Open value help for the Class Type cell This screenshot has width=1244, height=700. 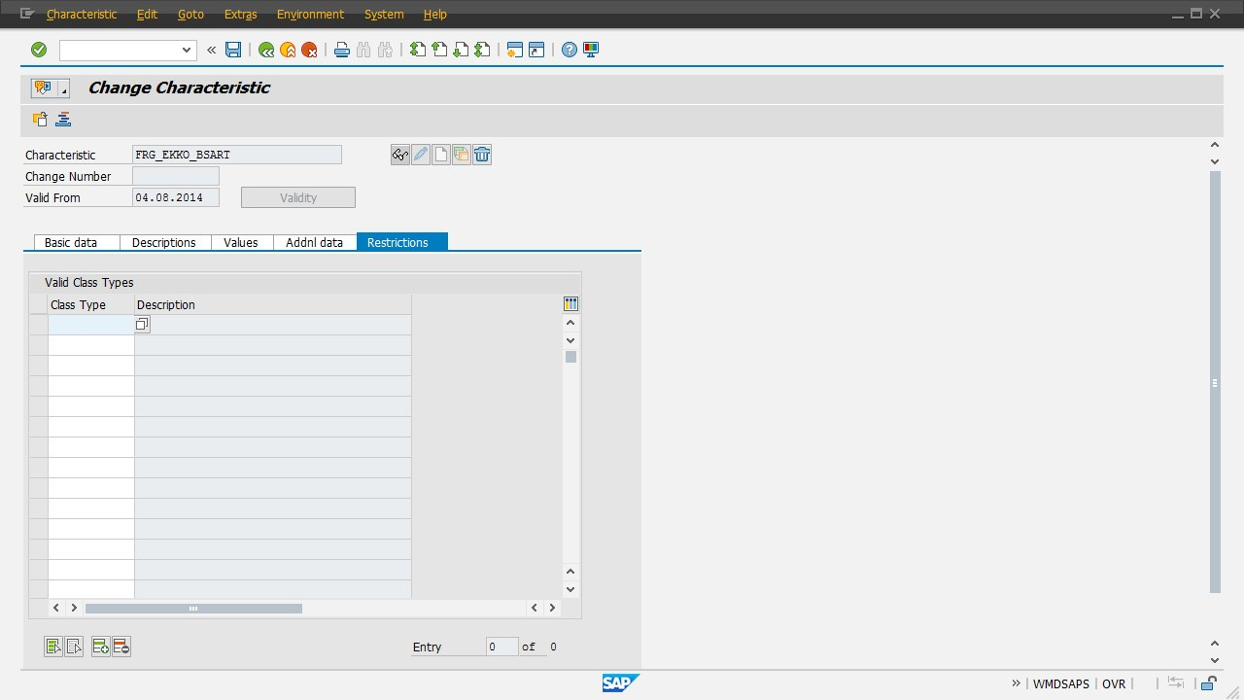[142, 325]
